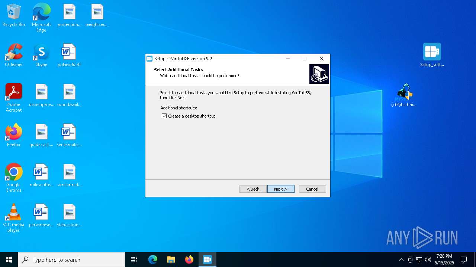Click the security tray icon
The image size is (476, 267).
point(410,260)
